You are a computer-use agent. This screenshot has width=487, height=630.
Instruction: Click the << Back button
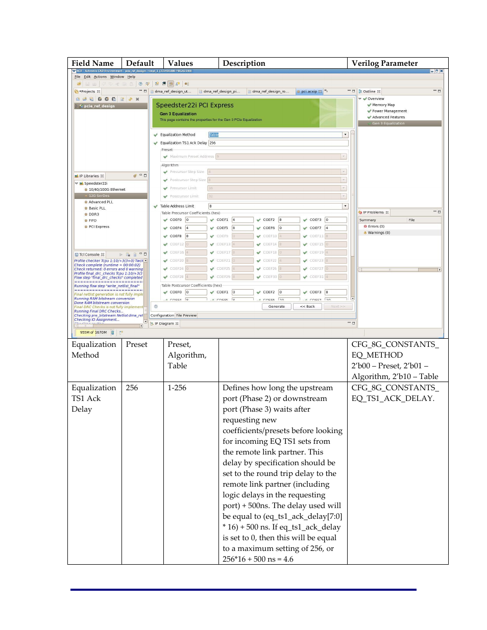pos(307,307)
